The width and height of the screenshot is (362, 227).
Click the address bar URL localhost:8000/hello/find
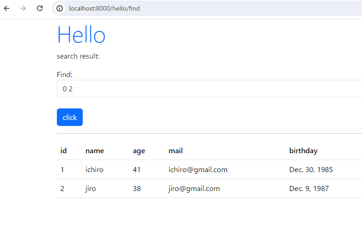pyautogui.click(x=104, y=8)
